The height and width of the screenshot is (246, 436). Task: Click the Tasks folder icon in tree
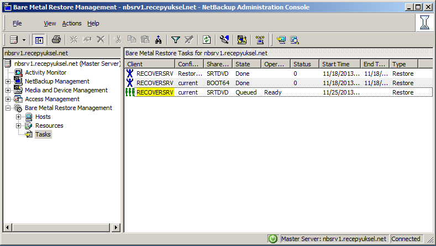click(29, 135)
